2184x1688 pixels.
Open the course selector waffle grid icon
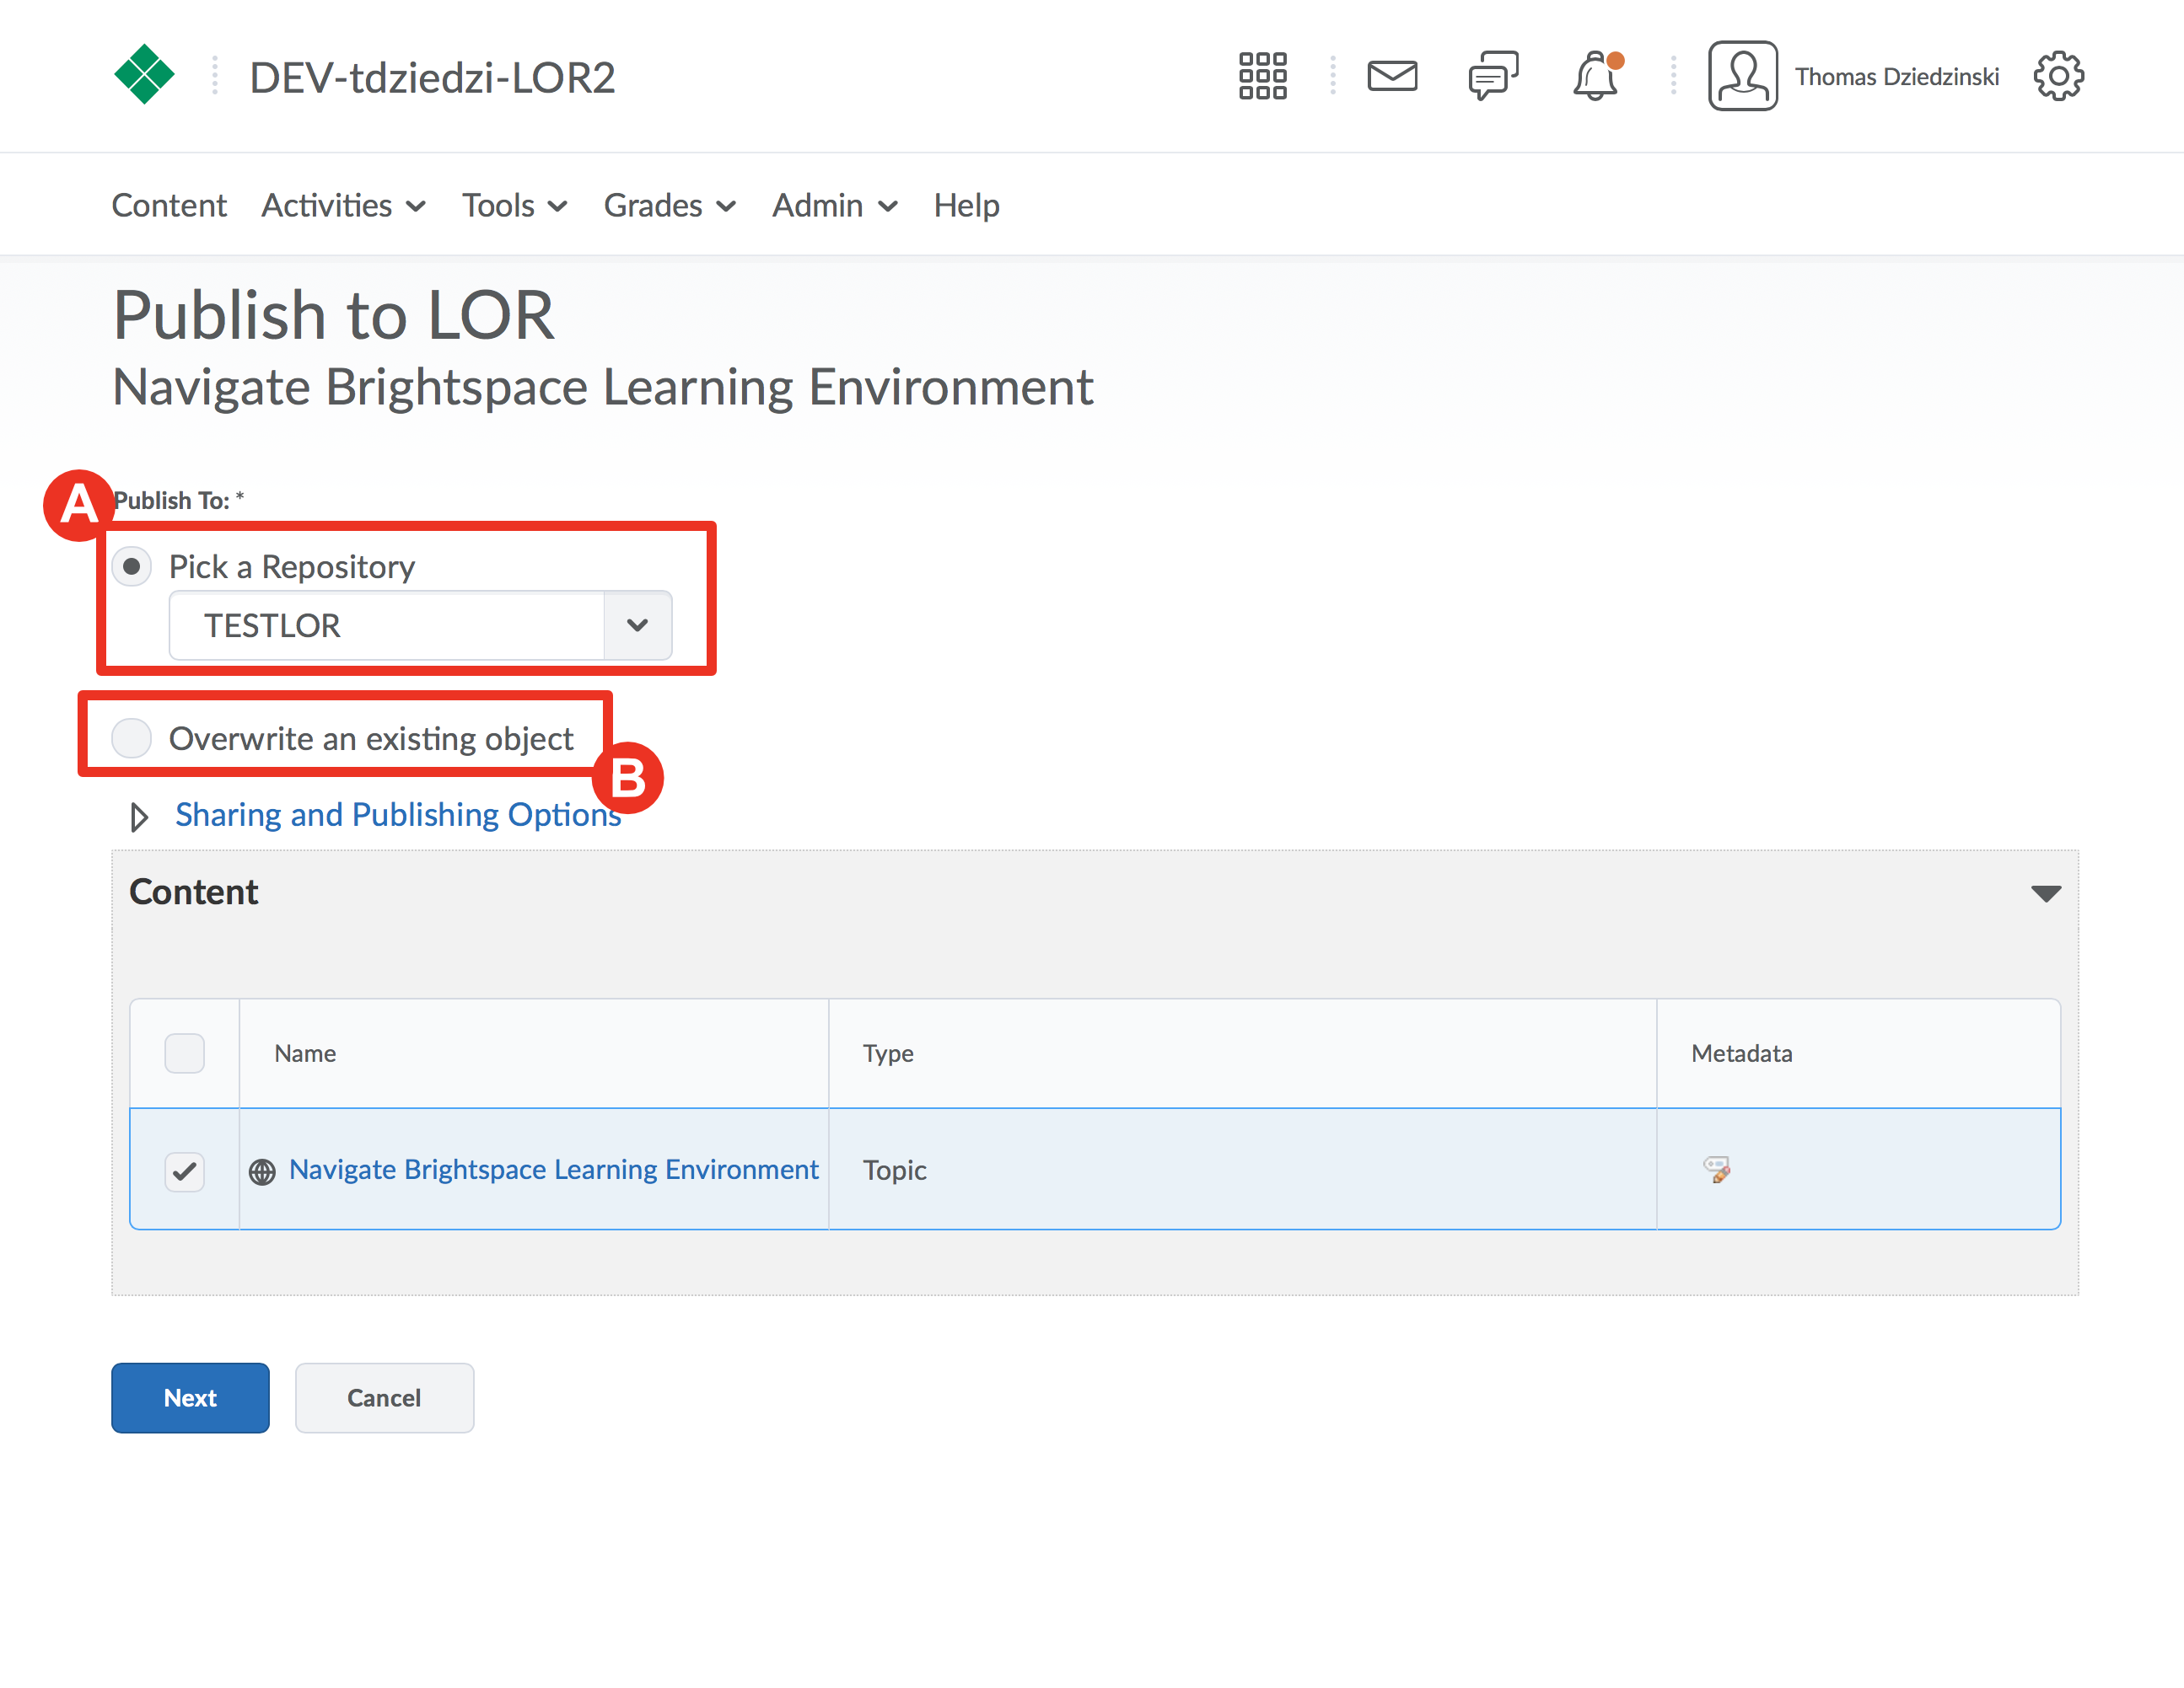click(x=1262, y=76)
